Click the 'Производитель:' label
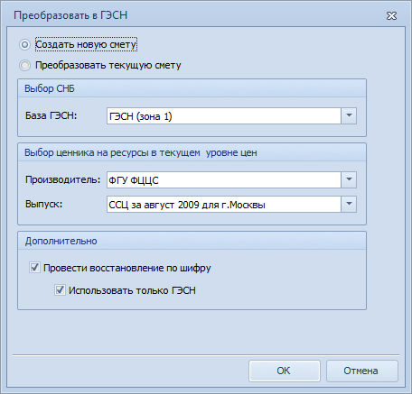The width and height of the screenshot is (412, 394). point(62,179)
